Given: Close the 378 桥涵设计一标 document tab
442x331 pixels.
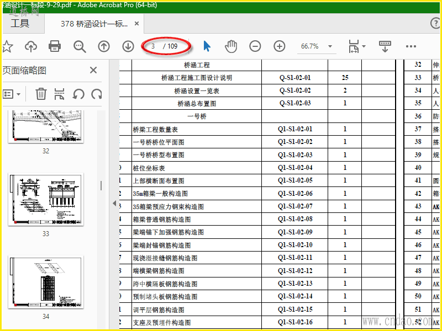Looking at the screenshot, I should coord(136,24).
